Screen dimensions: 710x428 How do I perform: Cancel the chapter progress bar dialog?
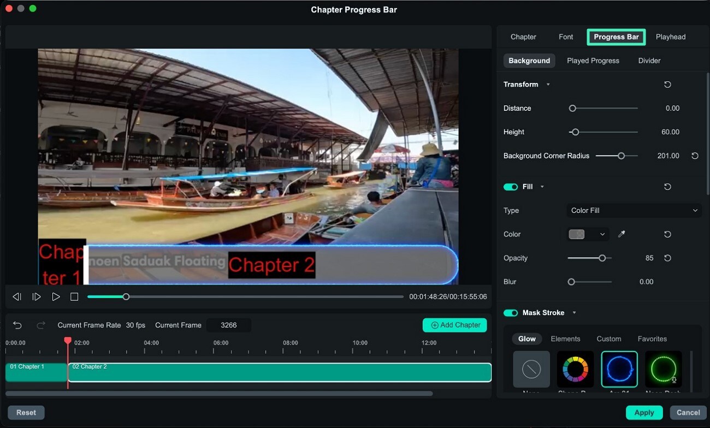tap(688, 413)
